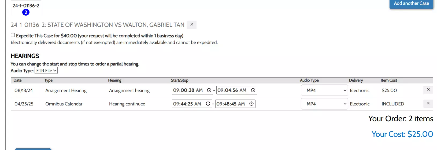The image size is (437, 150).
Task: Click Omnibus Calendar type cell
Action: [x=64, y=104]
